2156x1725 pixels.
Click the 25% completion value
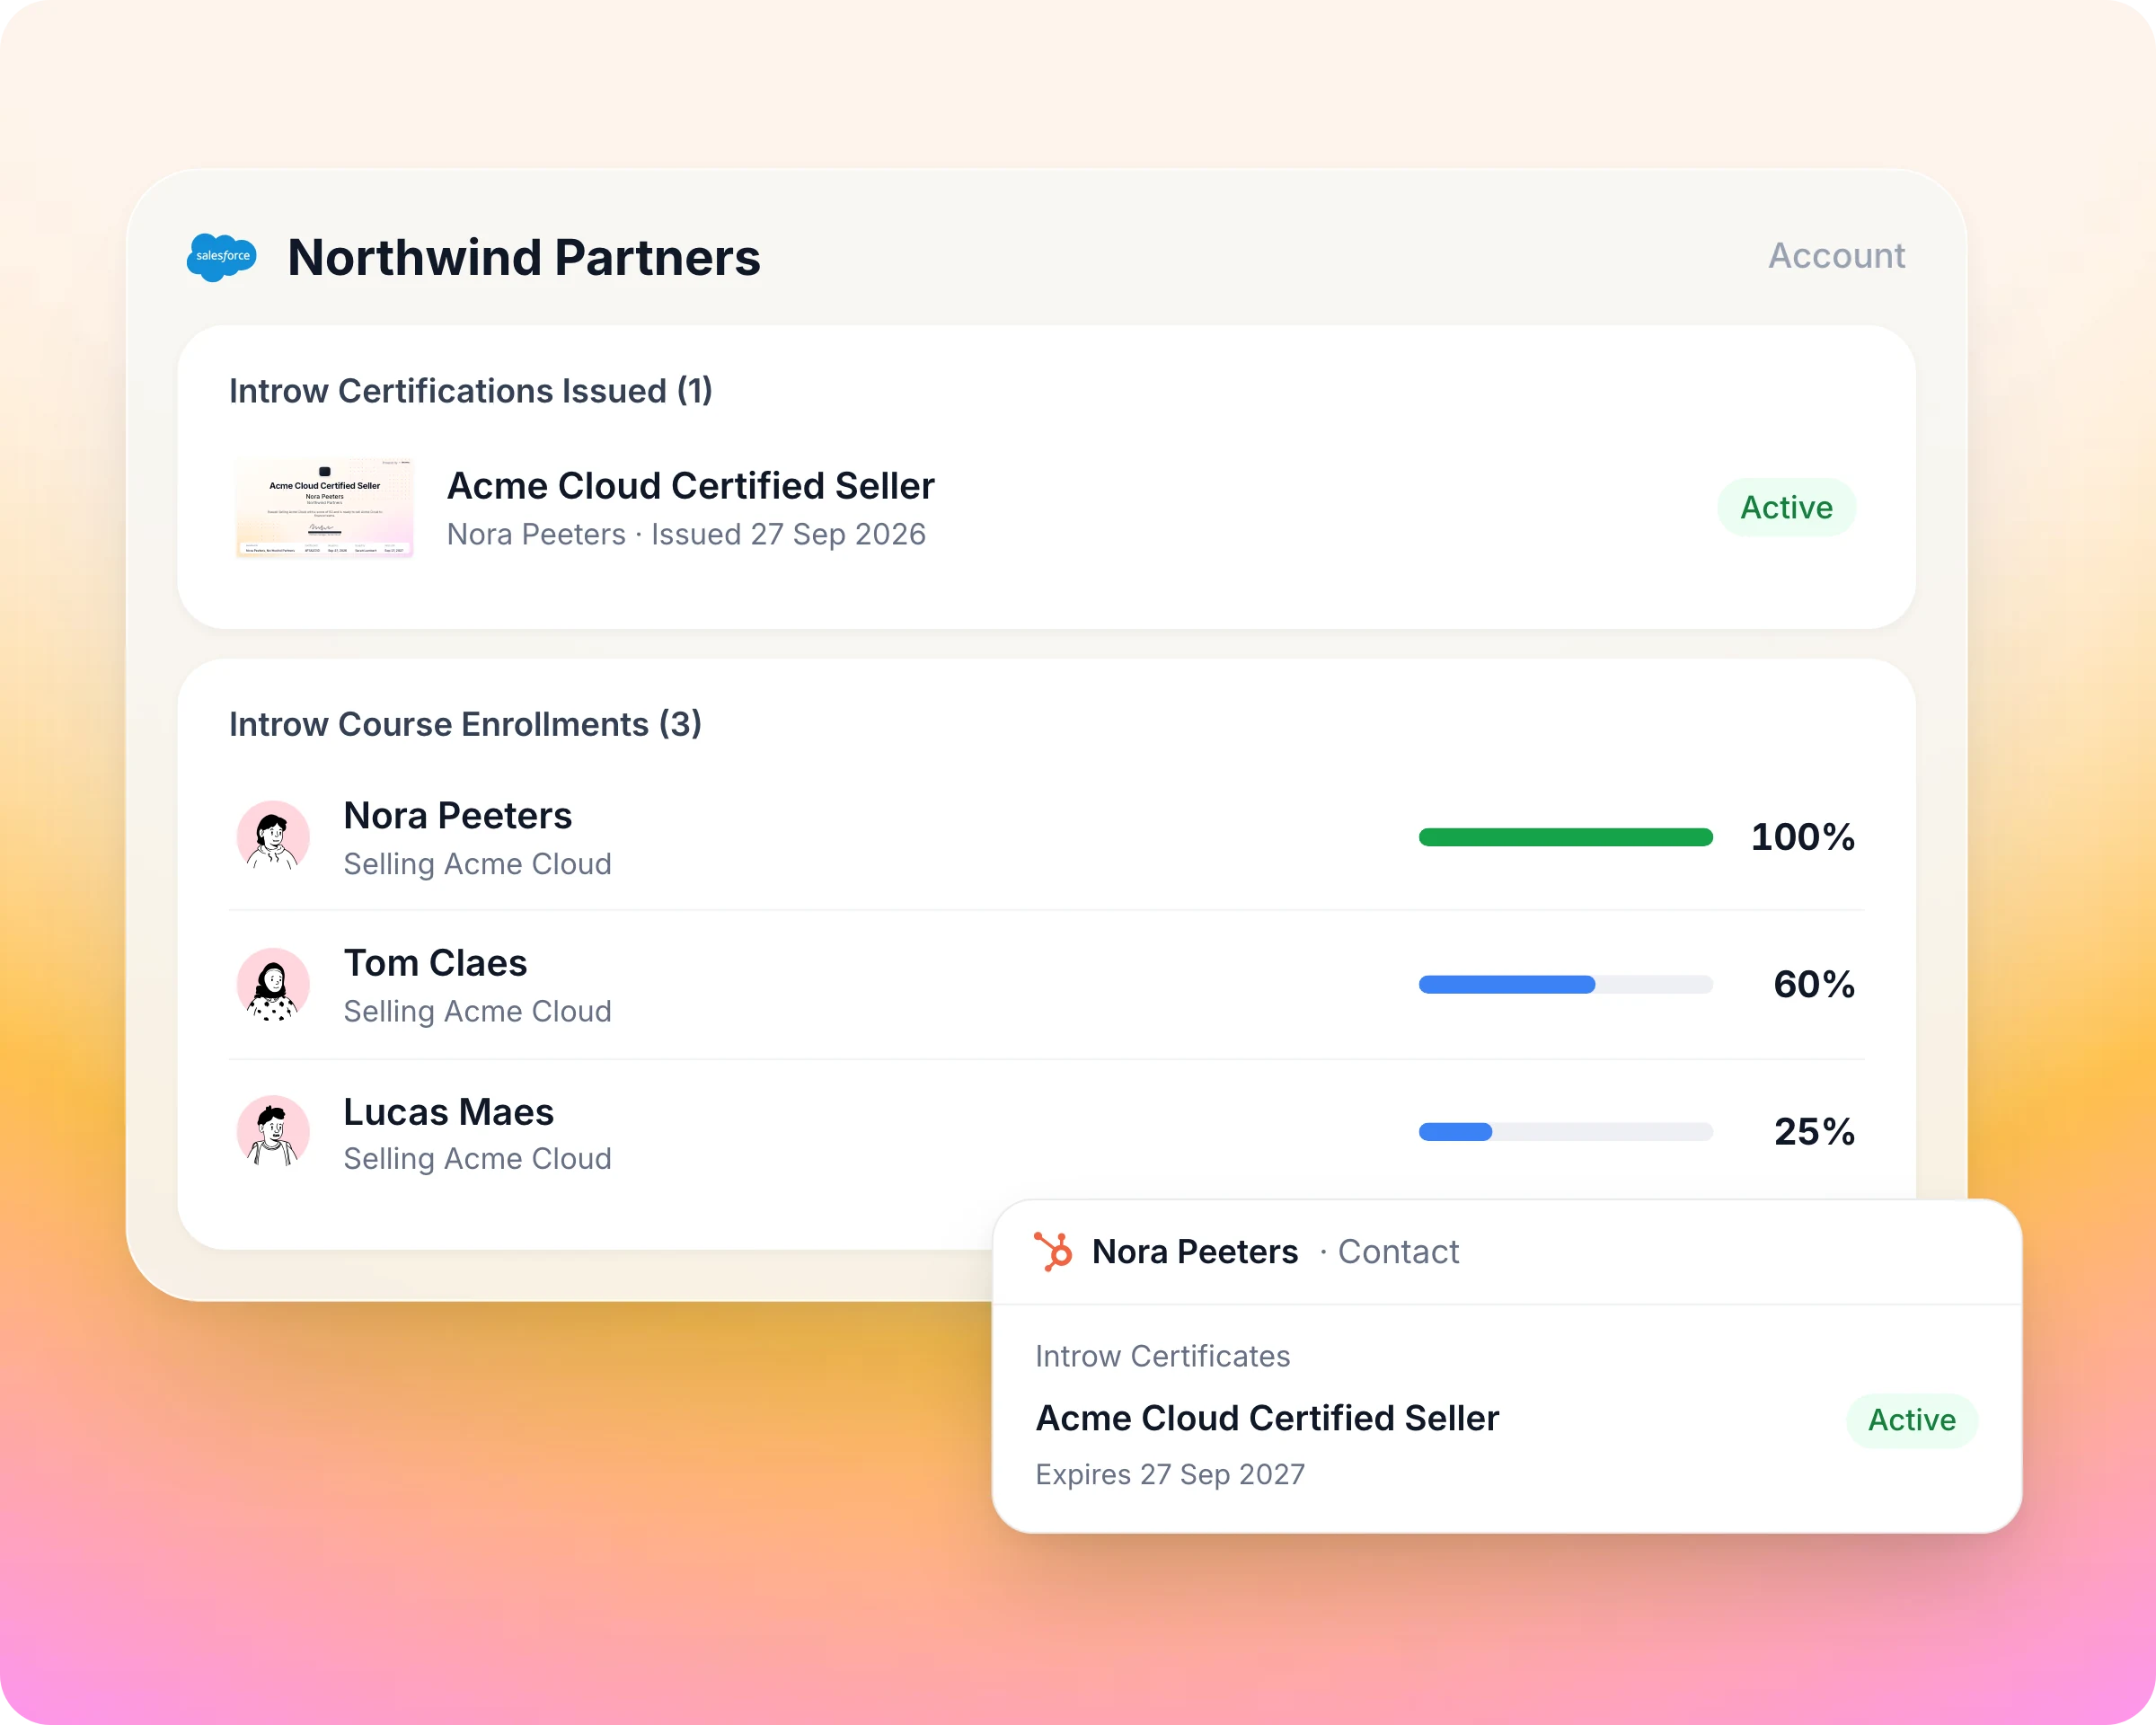[x=1814, y=1132]
